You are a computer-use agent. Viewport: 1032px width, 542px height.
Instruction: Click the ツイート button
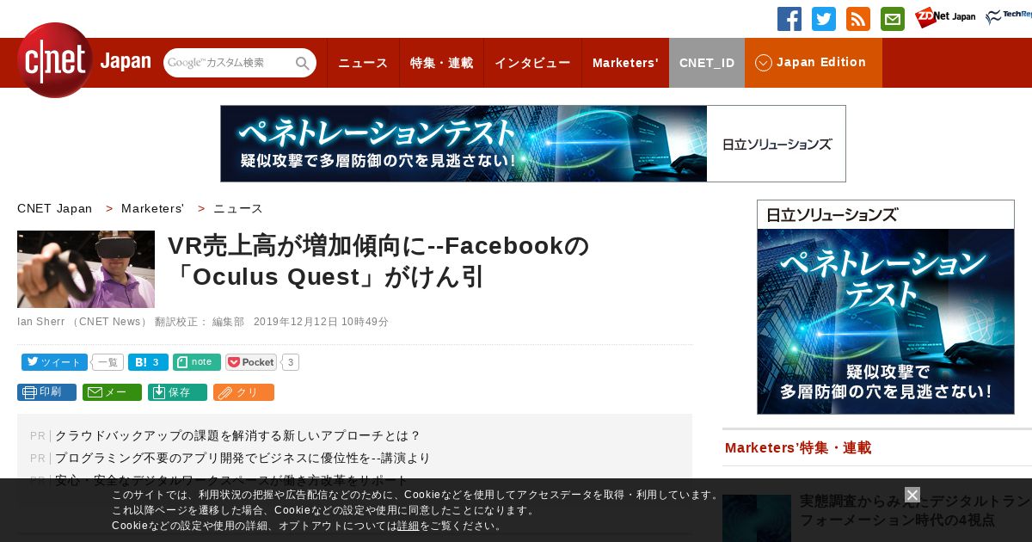(54, 362)
